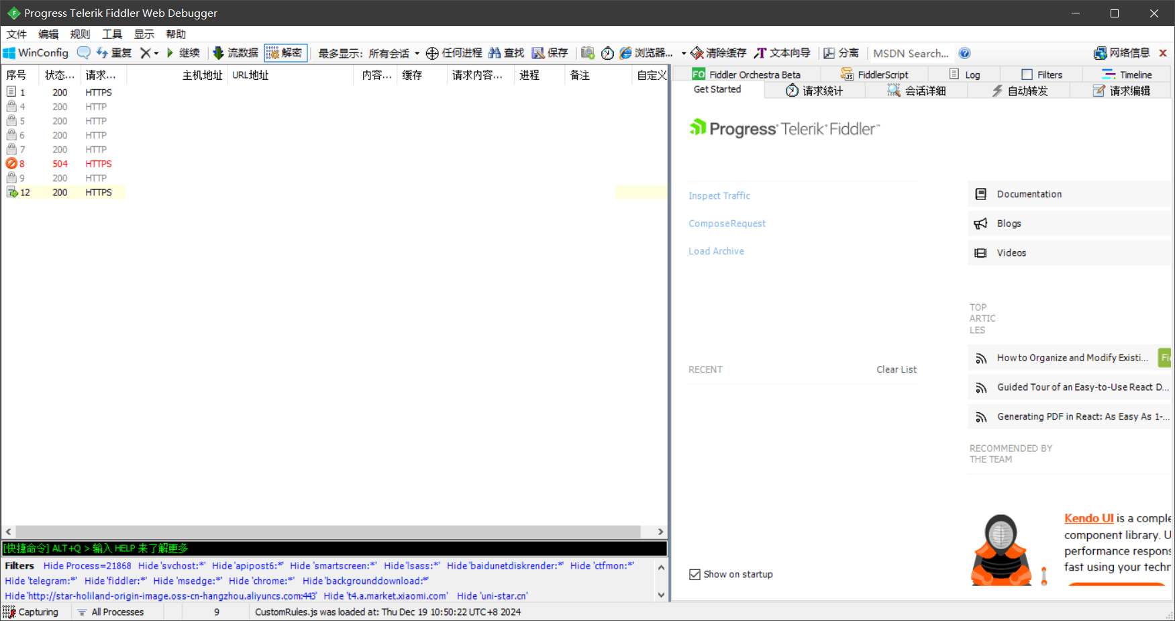
Task: Sort by the 序号 column header
Action: [20, 75]
